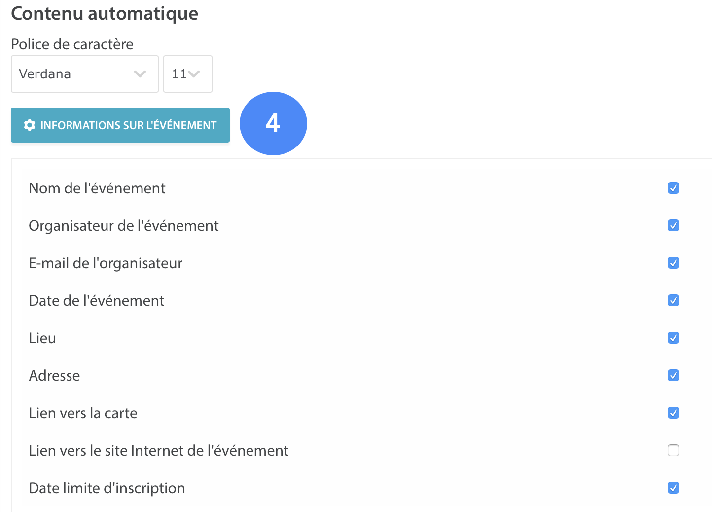
Task: Disable the Date de l'événement checkbox
Action: 674,300
